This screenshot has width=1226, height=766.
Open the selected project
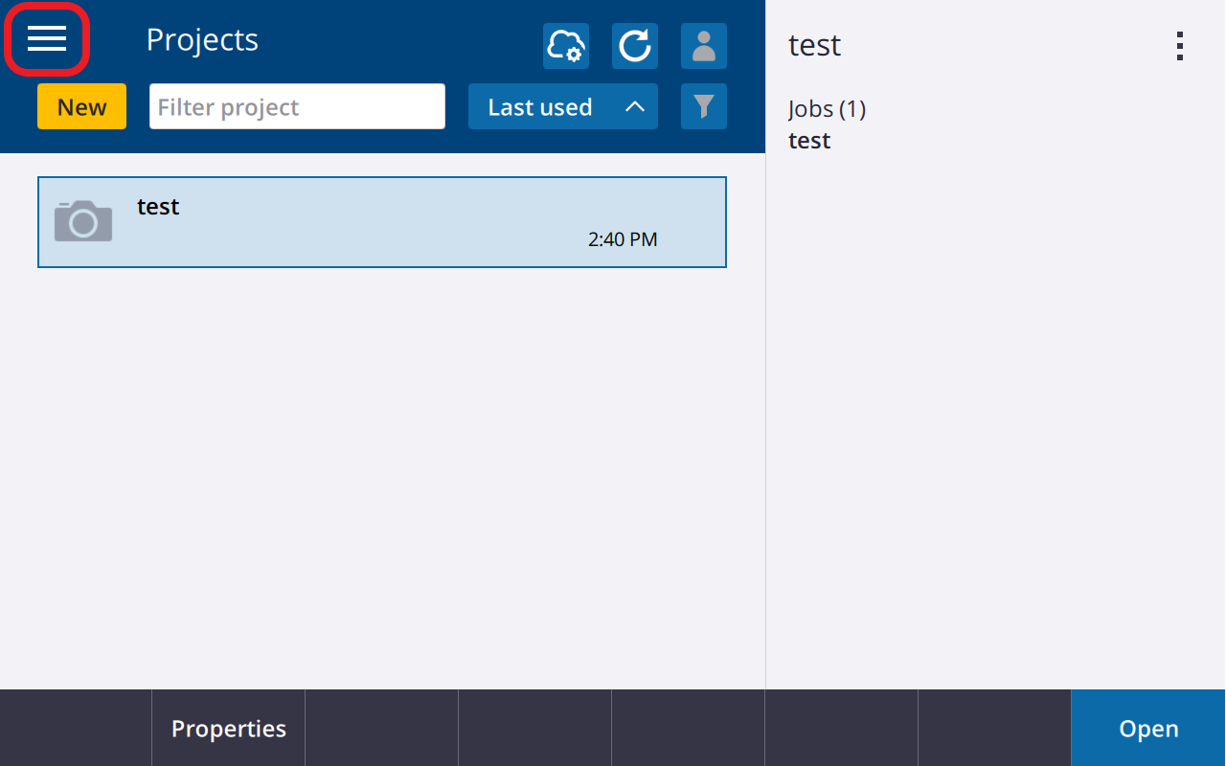pos(1148,729)
